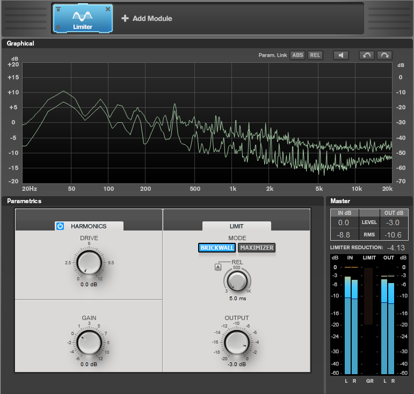Viewport: 414px width, 394px height.
Task: Remove the Limiter module with its X
Action: coord(108,9)
